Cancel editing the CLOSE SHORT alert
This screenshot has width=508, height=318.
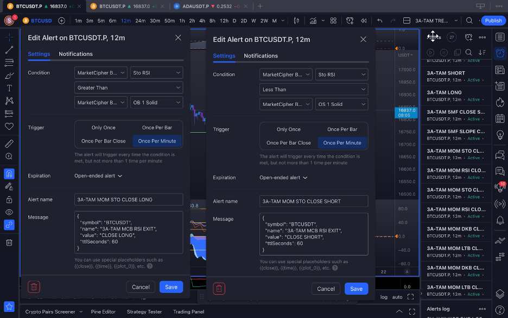326,289
